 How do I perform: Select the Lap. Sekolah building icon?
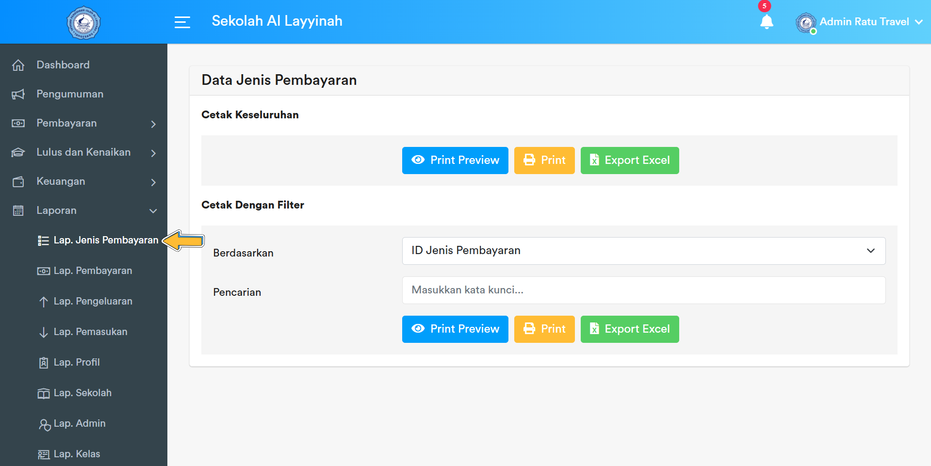[43, 393]
